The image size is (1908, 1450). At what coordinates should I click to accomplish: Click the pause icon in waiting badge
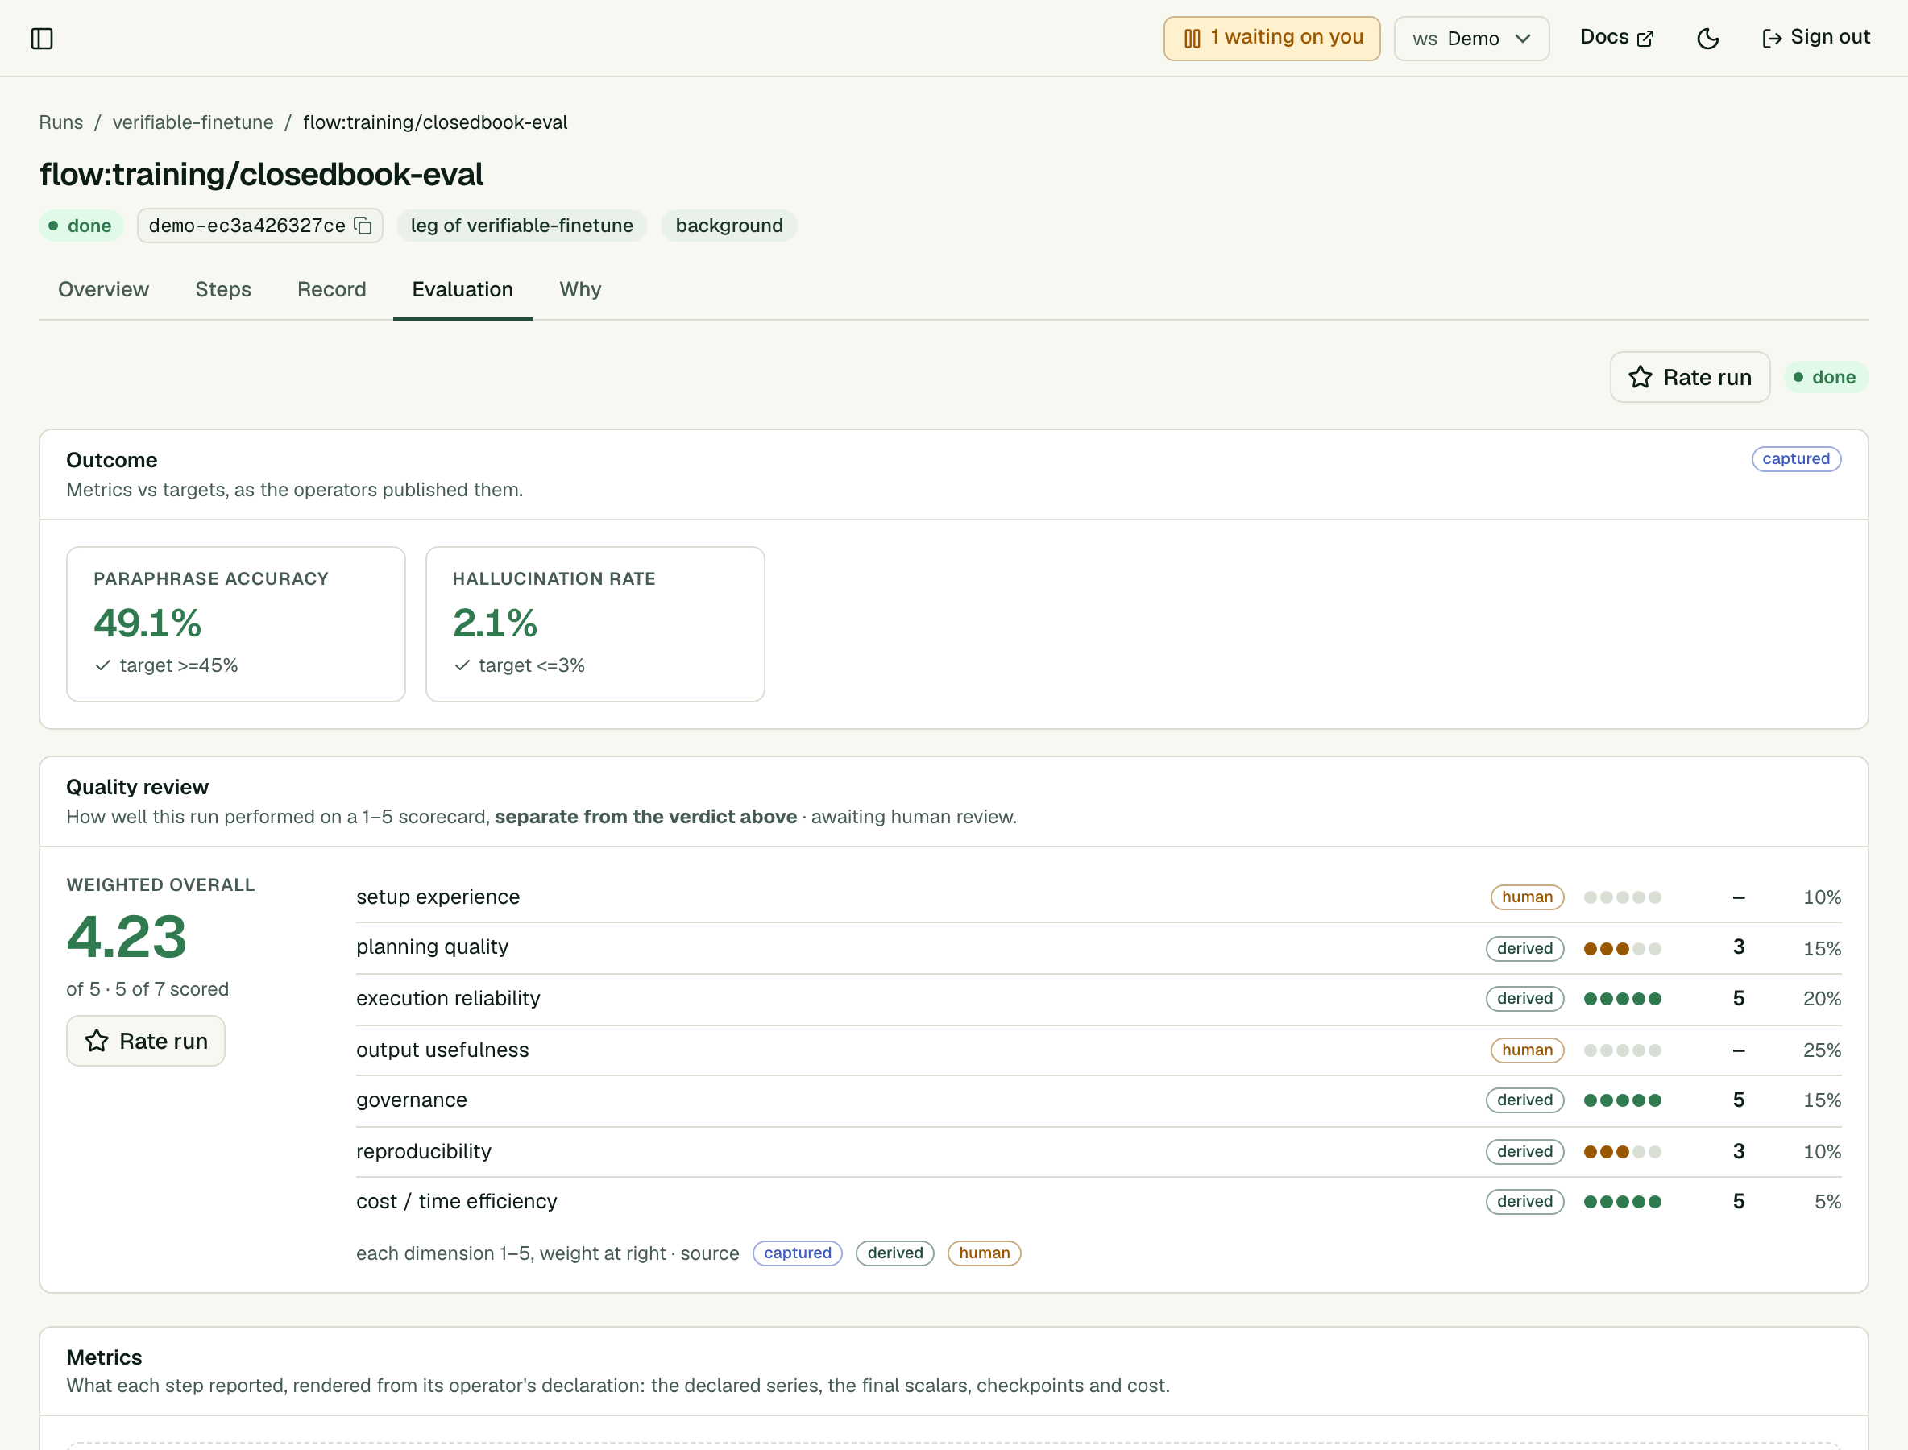(x=1192, y=39)
